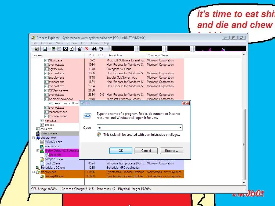The image size is (275, 206).
Task: Click the yellow commit history mini graph
Action: tap(151, 49)
